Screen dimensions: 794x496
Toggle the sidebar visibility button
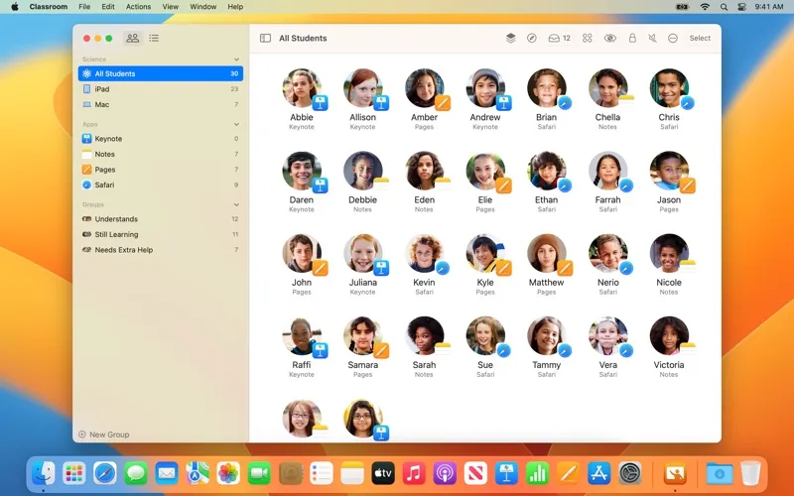coord(265,38)
